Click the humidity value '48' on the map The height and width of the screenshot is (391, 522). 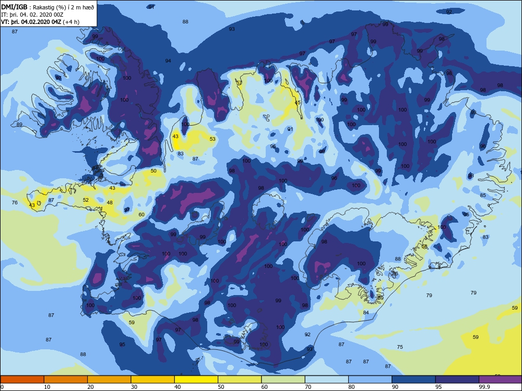point(110,202)
